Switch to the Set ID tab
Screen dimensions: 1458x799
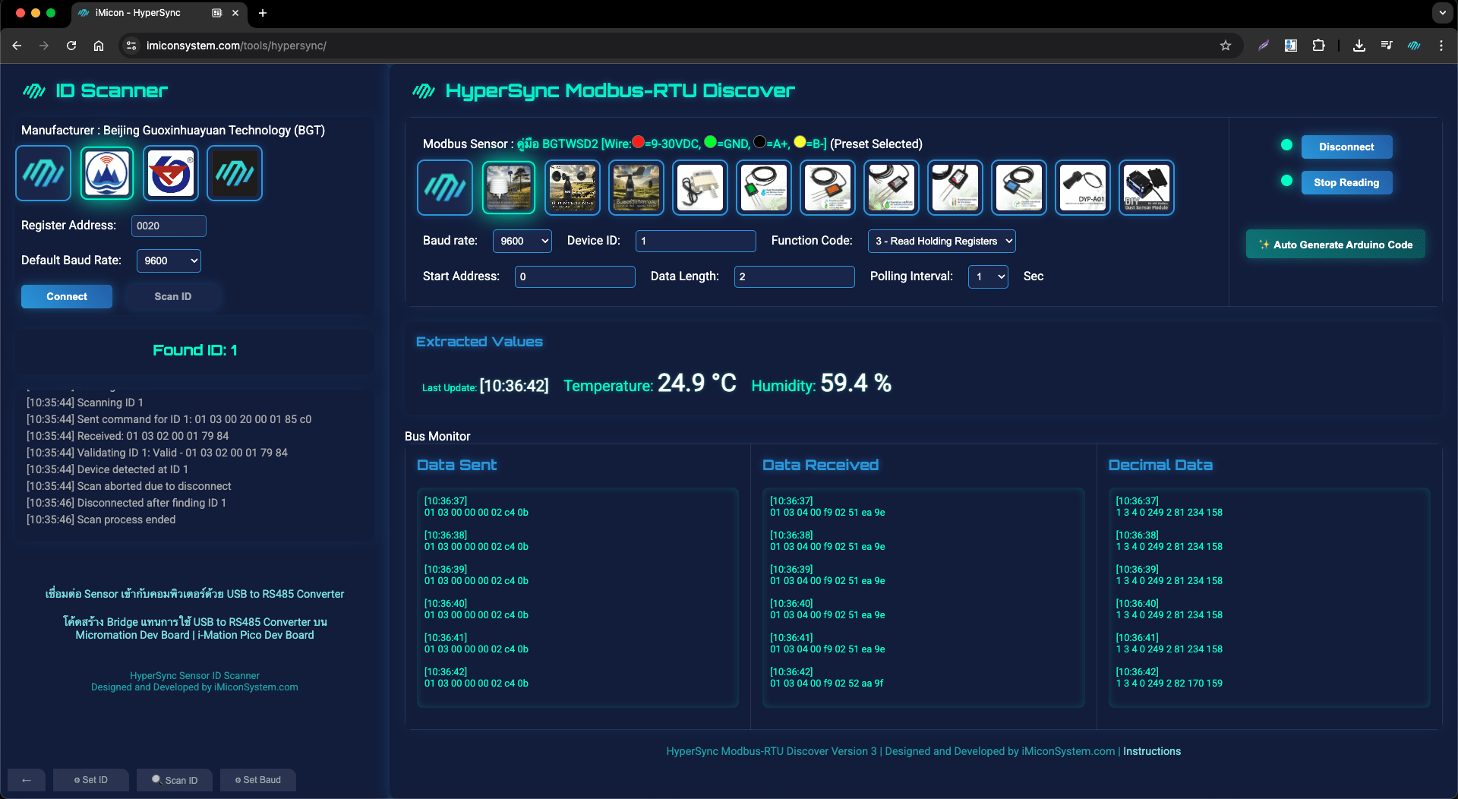(x=91, y=780)
